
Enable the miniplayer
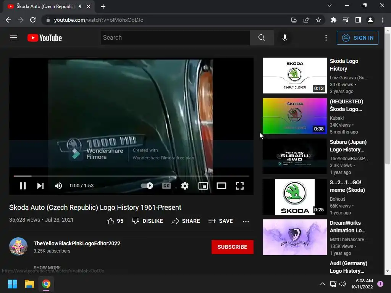203,186
